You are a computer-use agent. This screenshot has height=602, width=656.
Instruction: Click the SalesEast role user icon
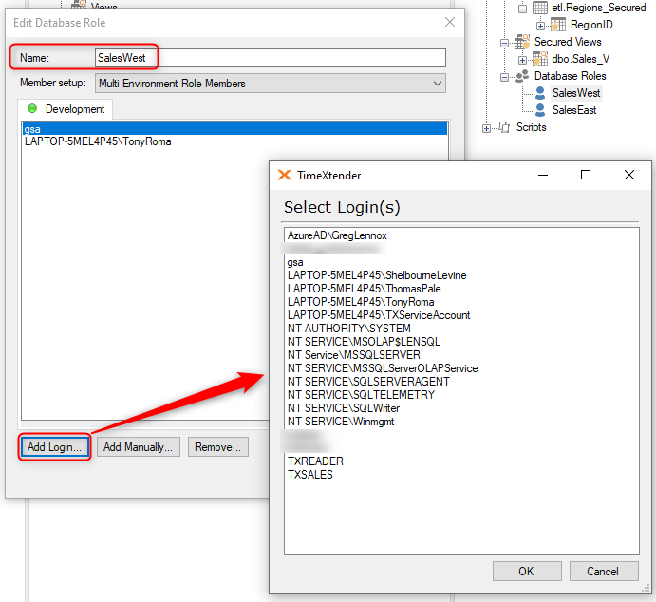[x=540, y=110]
